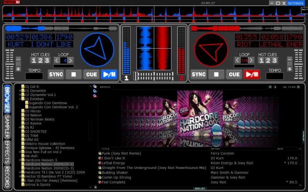The height and width of the screenshot is (192, 308).
Task: Click the search options round icon
Action: coord(270,87)
